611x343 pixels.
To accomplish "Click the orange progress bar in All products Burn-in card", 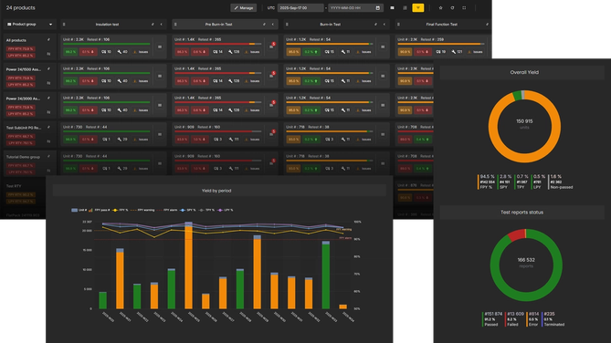I will pos(327,44).
